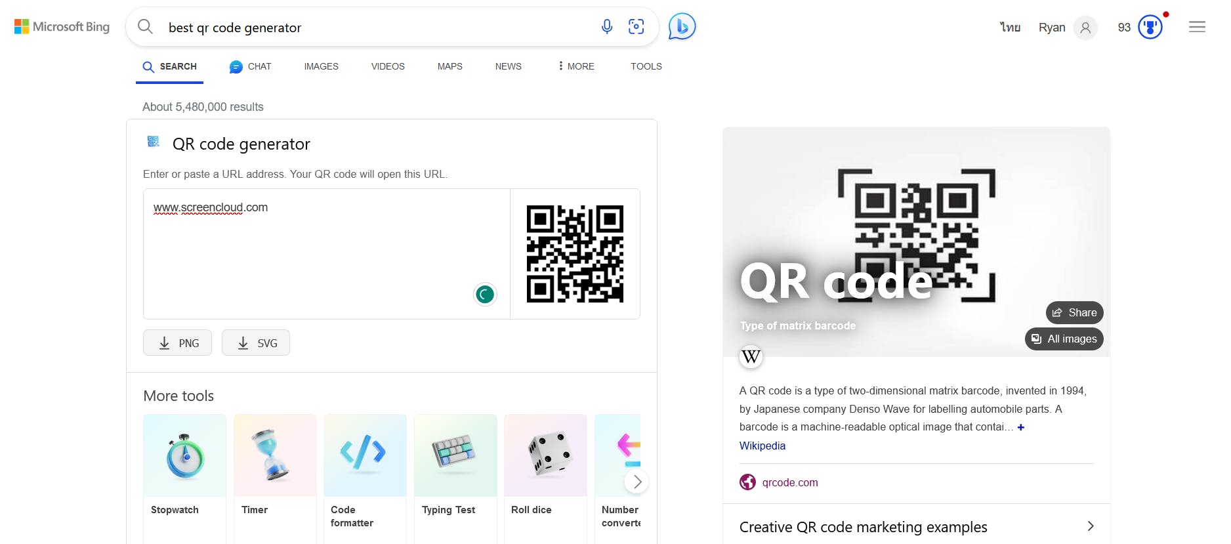Click the Ryan account name
This screenshot has width=1231, height=544.
point(1051,28)
